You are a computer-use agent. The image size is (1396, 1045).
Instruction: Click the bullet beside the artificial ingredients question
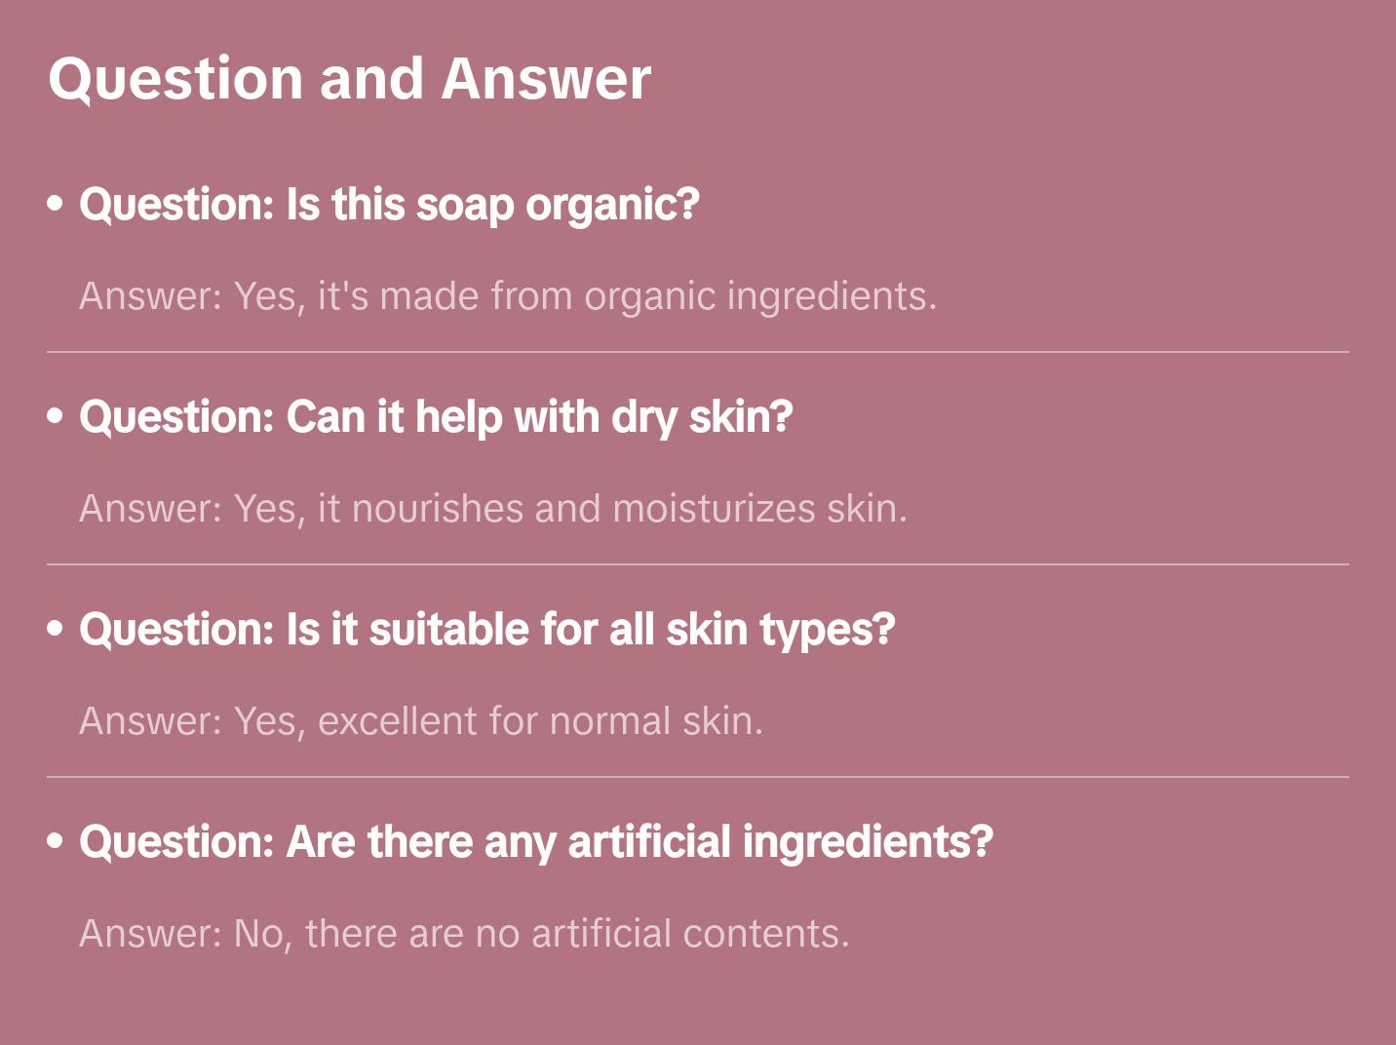click(x=56, y=841)
